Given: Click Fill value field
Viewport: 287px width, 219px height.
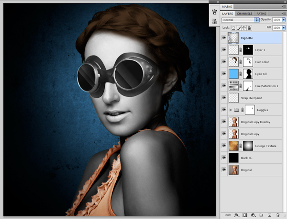Looking at the screenshot, I should click(277, 28).
